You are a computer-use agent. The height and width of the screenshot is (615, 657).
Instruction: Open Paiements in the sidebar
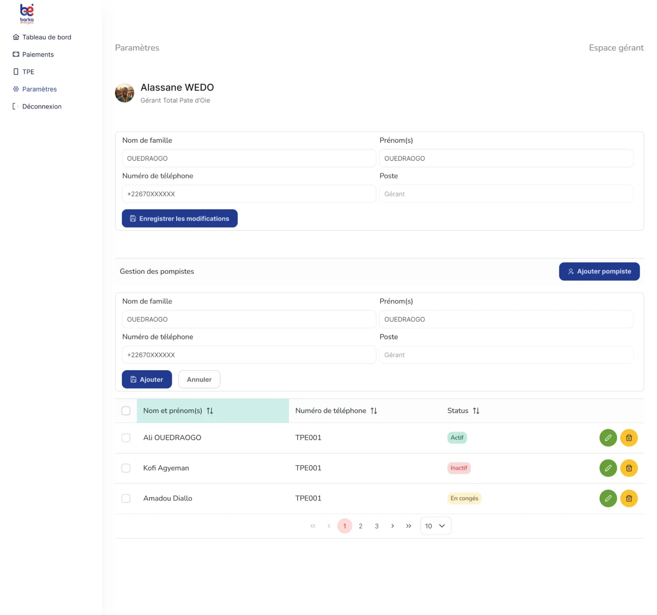pos(33,54)
